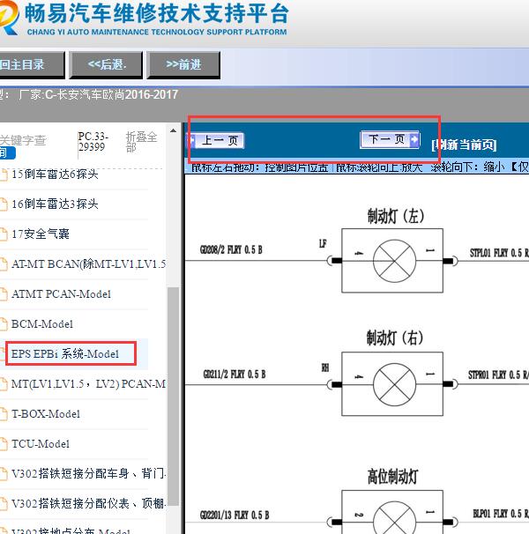Image resolution: width=529 pixels, height=534 pixels.
Task: Click the 刷新当前页 refresh link
Action: click(464, 145)
